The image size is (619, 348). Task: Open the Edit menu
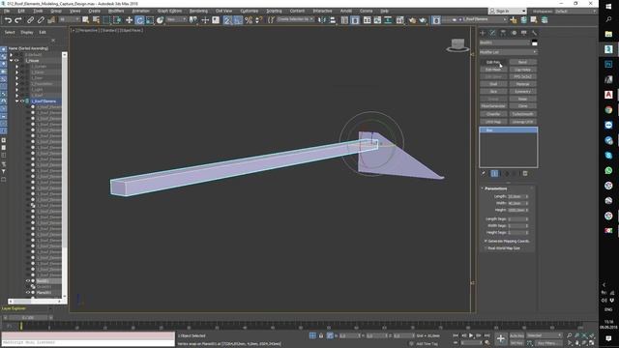click(21, 11)
